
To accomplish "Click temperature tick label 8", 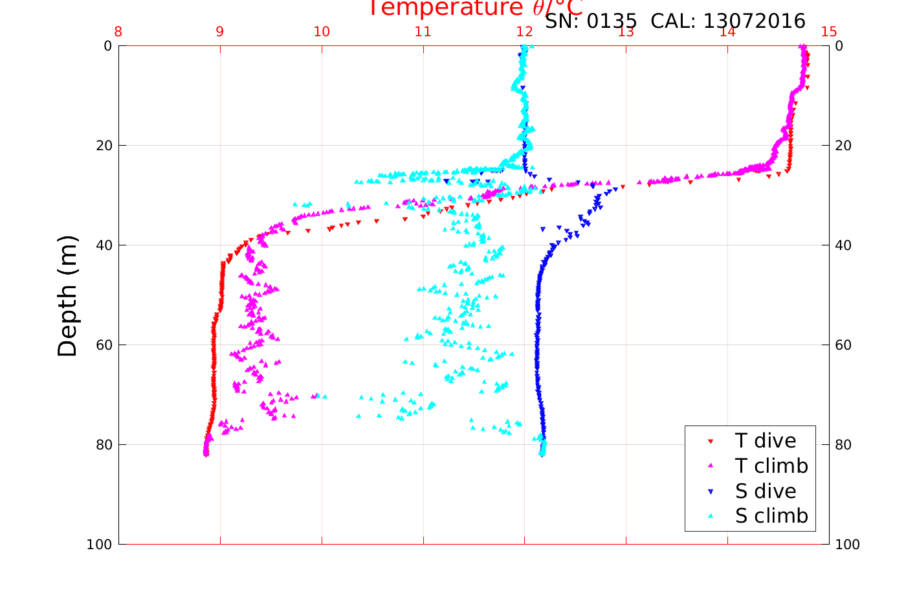I will 118,32.
